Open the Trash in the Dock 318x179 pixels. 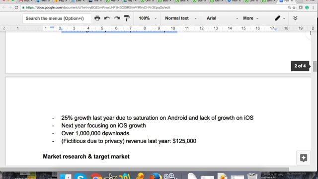tap(252, 176)
